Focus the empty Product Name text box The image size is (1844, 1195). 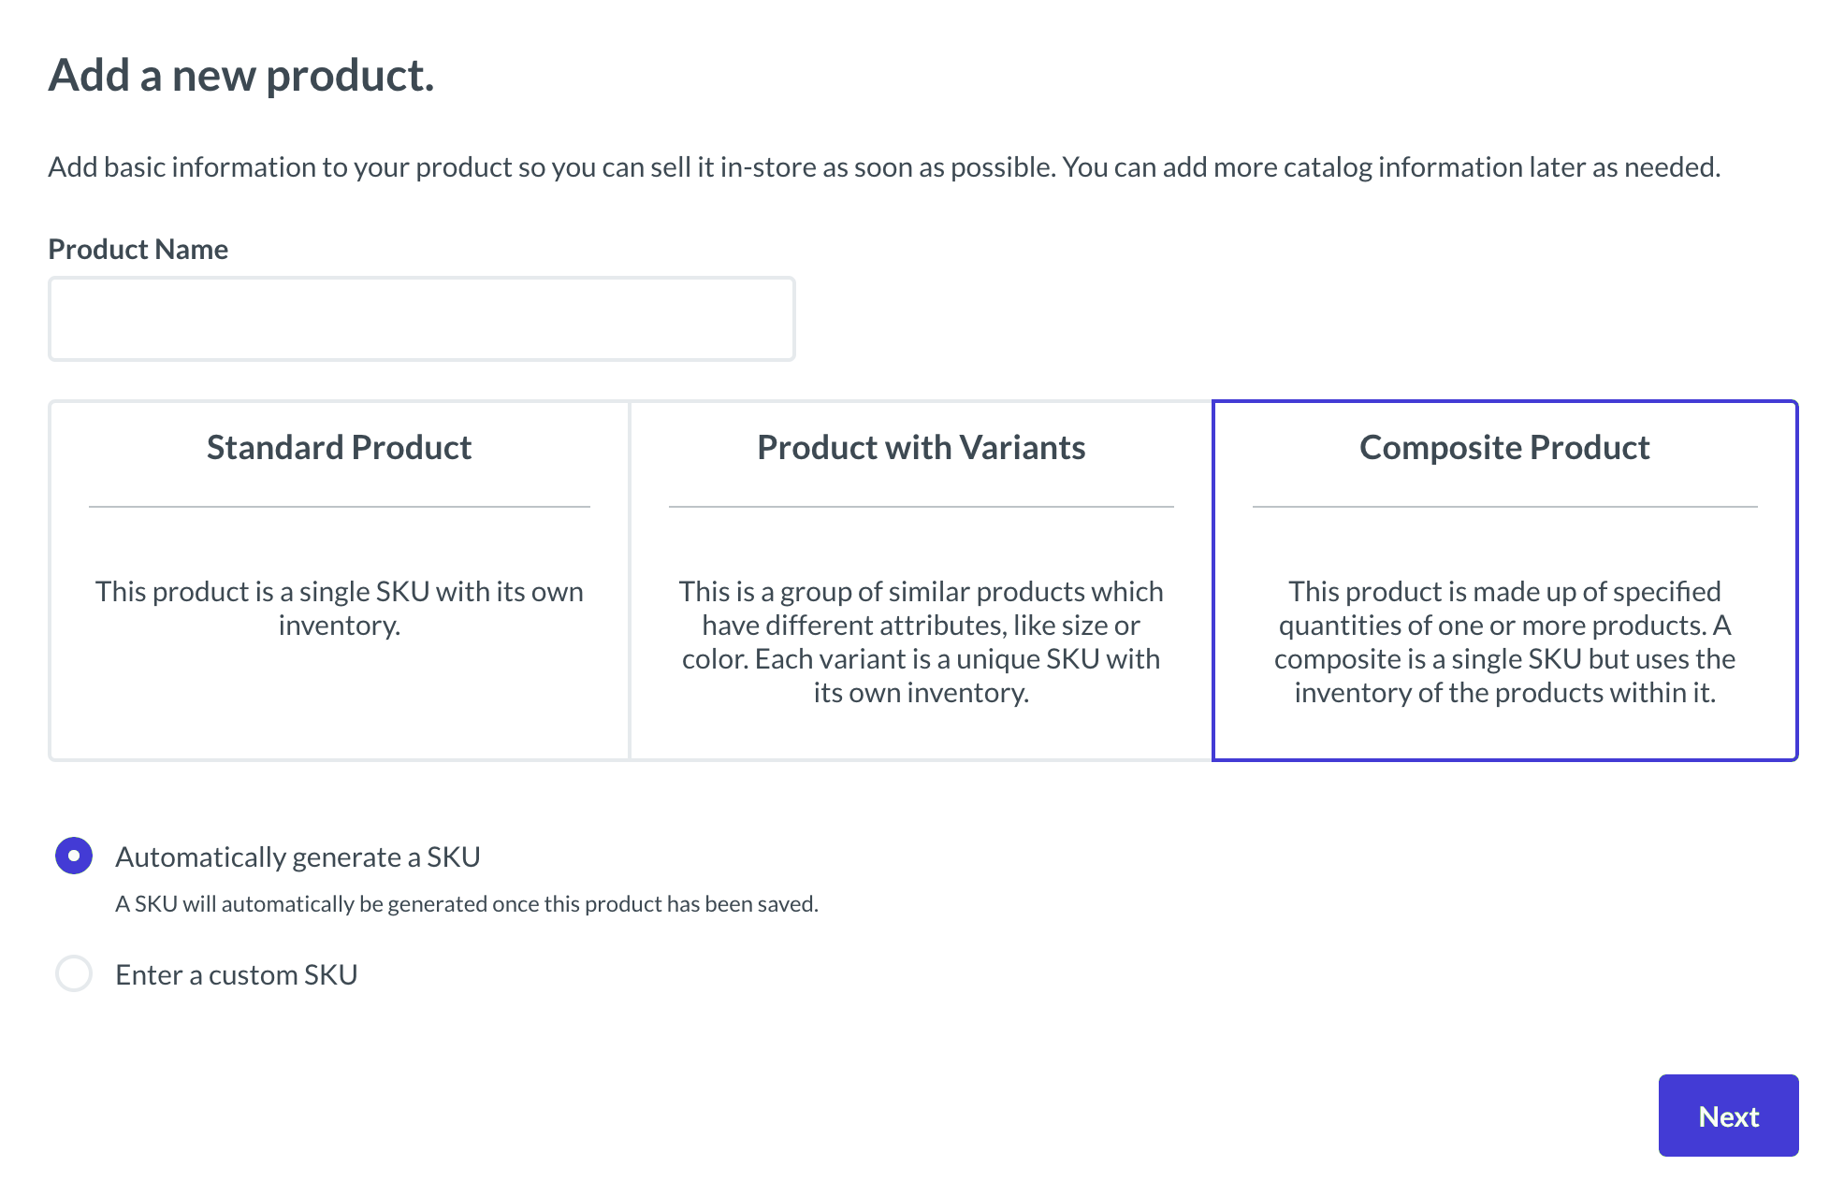click(x=421, y=318)
